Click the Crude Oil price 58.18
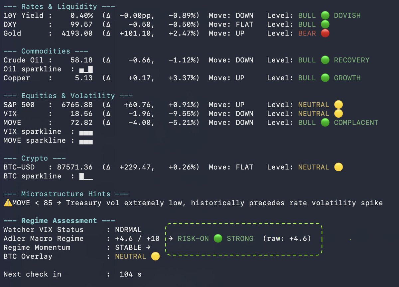Viewport: 399px width, 287px height. point(81,60)
